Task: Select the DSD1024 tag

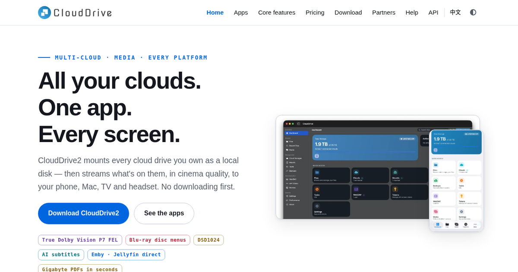Action: [x=208, y=240]
